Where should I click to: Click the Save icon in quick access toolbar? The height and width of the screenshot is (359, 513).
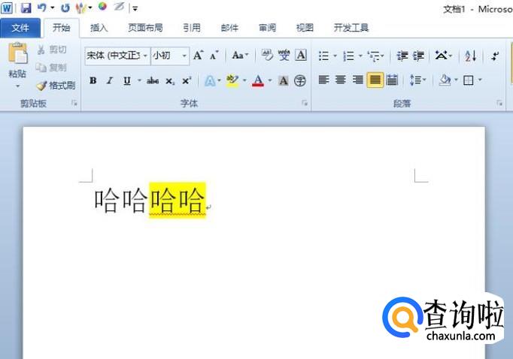[26, 8]
